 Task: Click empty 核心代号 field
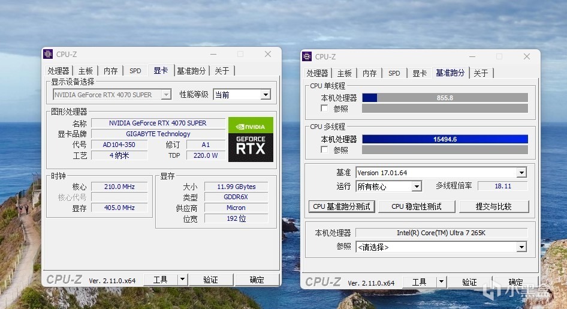(x=119, y=197)
